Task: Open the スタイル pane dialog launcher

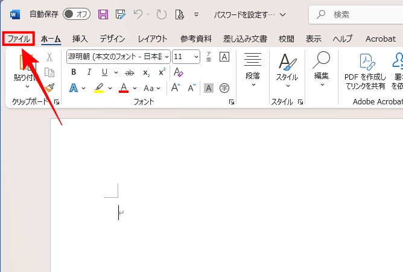Action: [300, 102]
